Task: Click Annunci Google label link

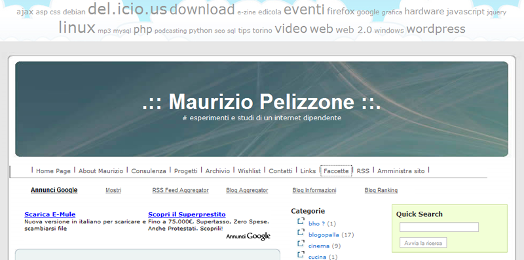Action: coord(54,190)
